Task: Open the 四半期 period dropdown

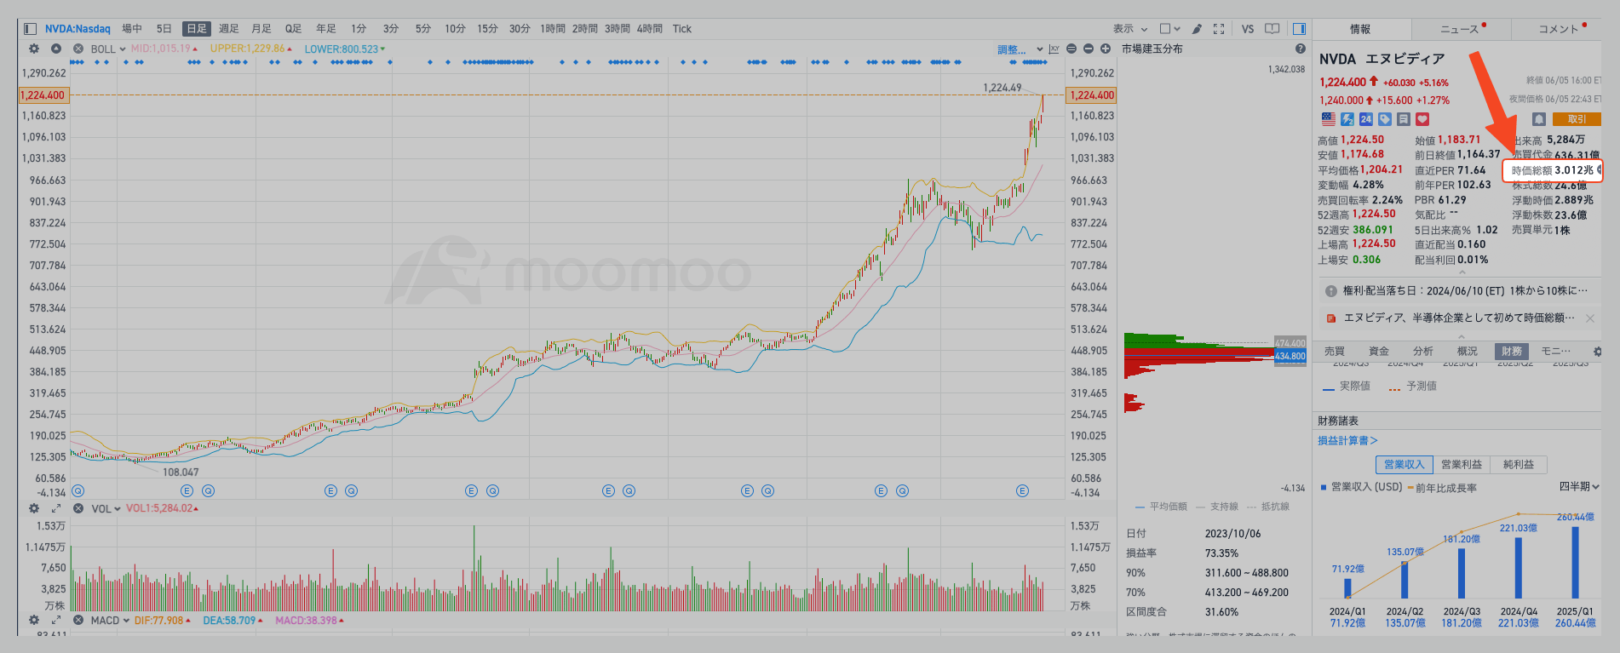Action: point(1579,486)
